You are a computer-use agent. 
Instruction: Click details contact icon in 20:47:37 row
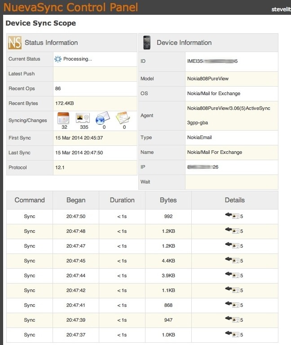tap(235, 335)
